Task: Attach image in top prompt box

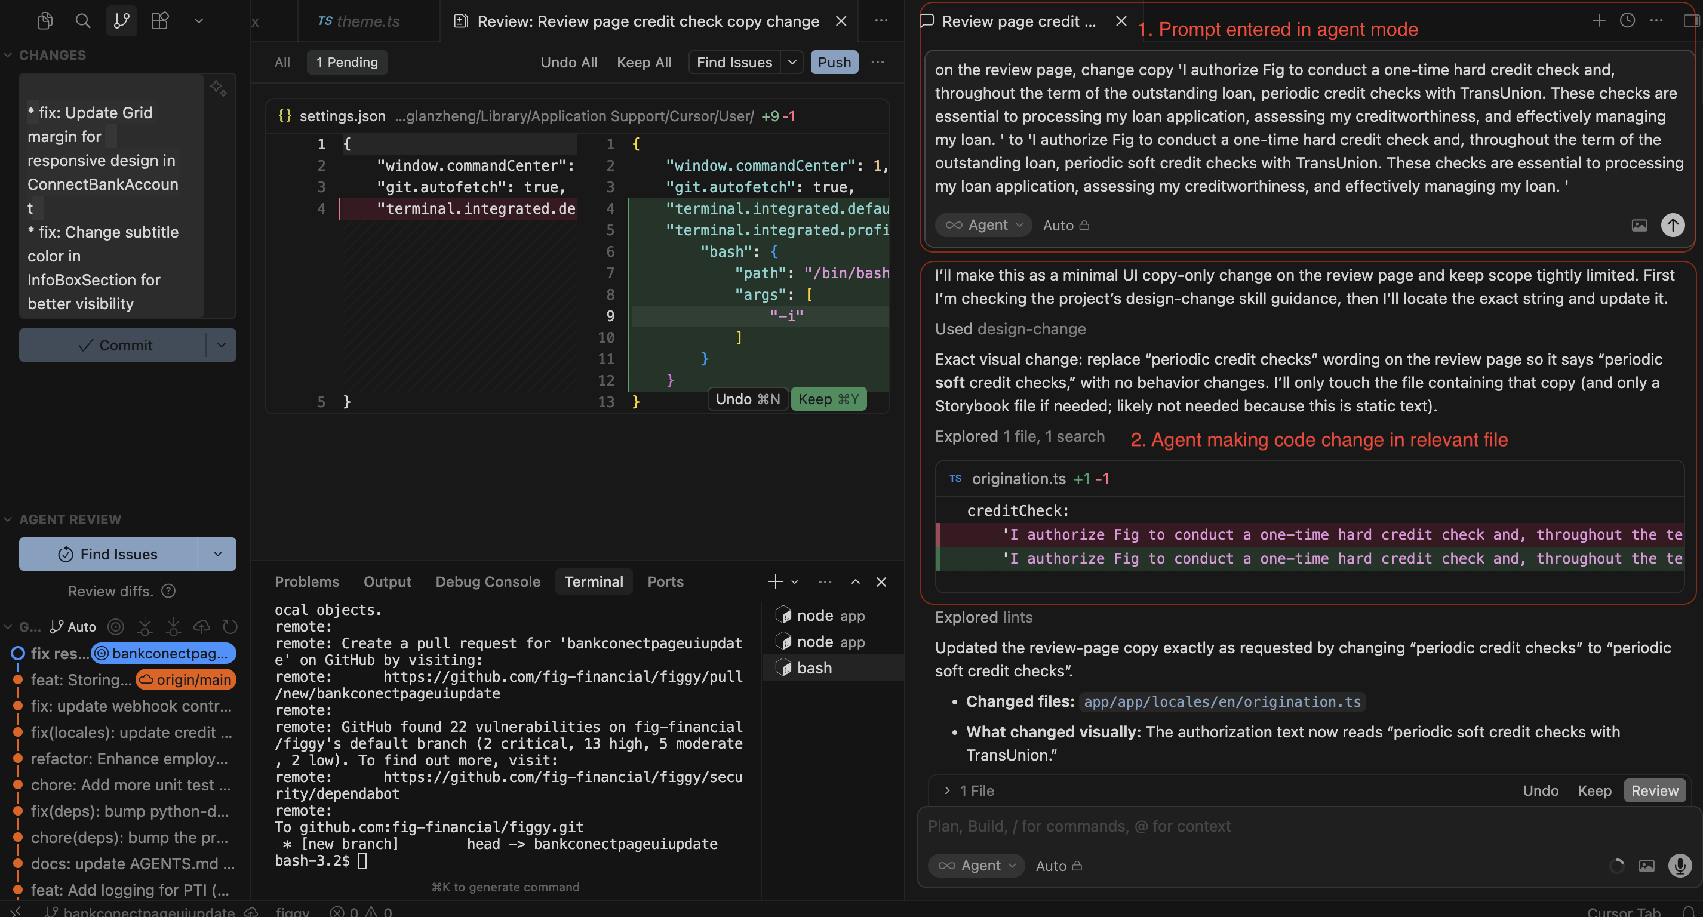Action: (x=1640, y=226)
